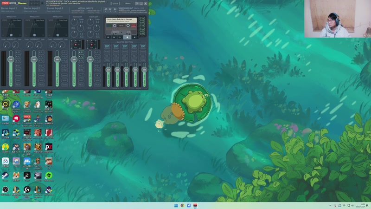Image resolution: width=371 pixels, height=209 pixels.
Task: Click VAIO equalizer Treble knob
Action: pos(74,22)
